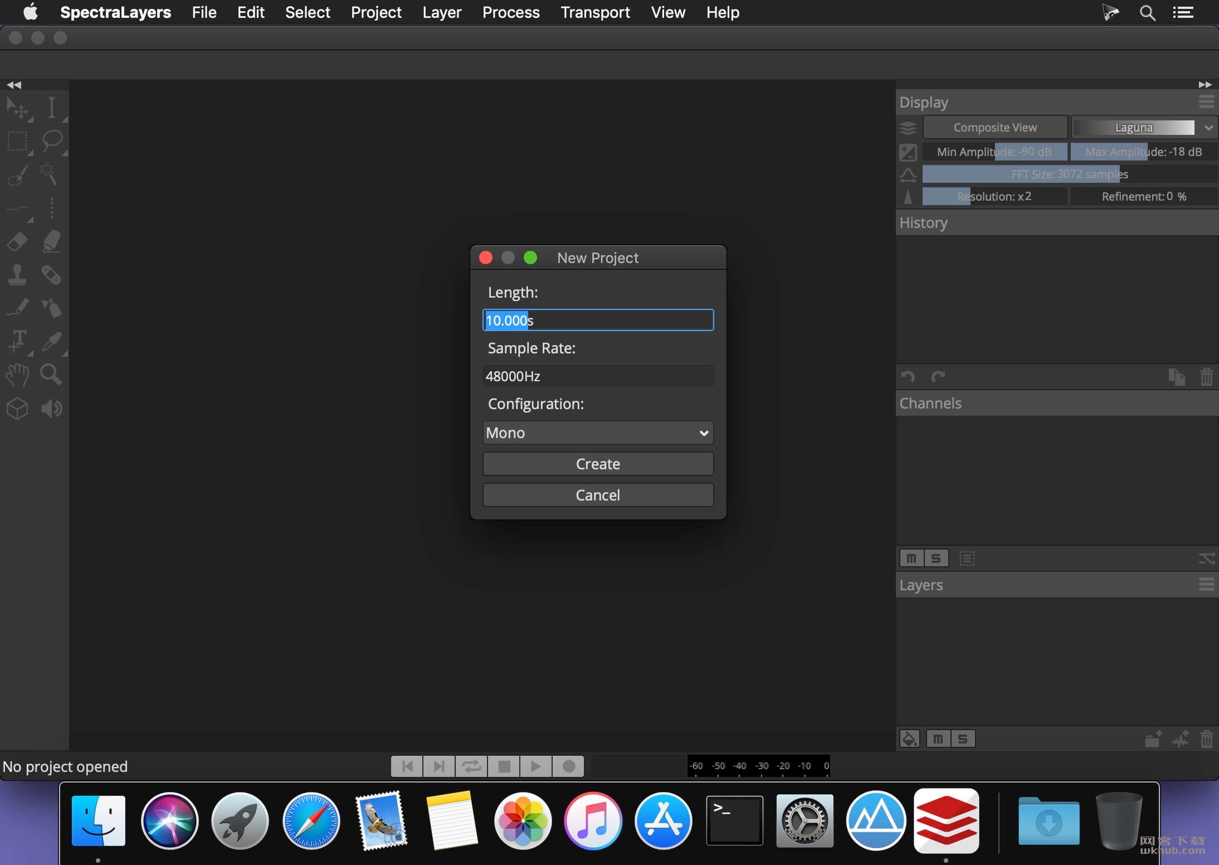Select the Brush Selection tool
Viewport: 1219px width, 865px height.
click(x=17, y=175)
